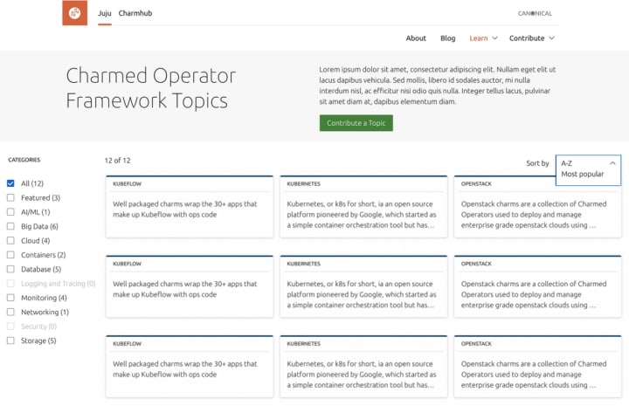Click the Juju orange logo icon
629x406 pixels.
[x=74, y=13]
